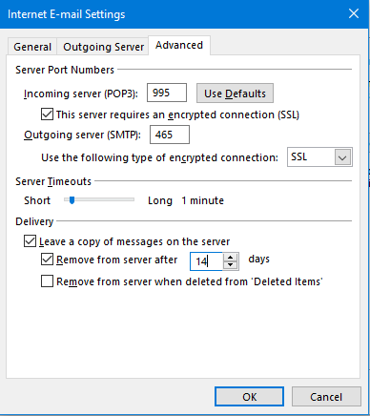The height and width of the screenshot is (416, 370).
Task: Switch to the General tab
Action: (x=32, y=47)
